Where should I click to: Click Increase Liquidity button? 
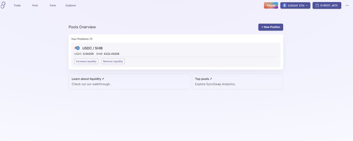86,61
